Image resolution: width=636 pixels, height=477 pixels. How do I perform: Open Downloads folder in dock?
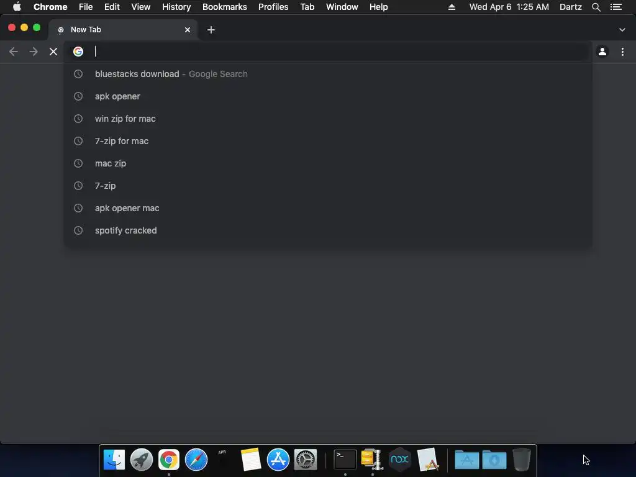(494, 460)
